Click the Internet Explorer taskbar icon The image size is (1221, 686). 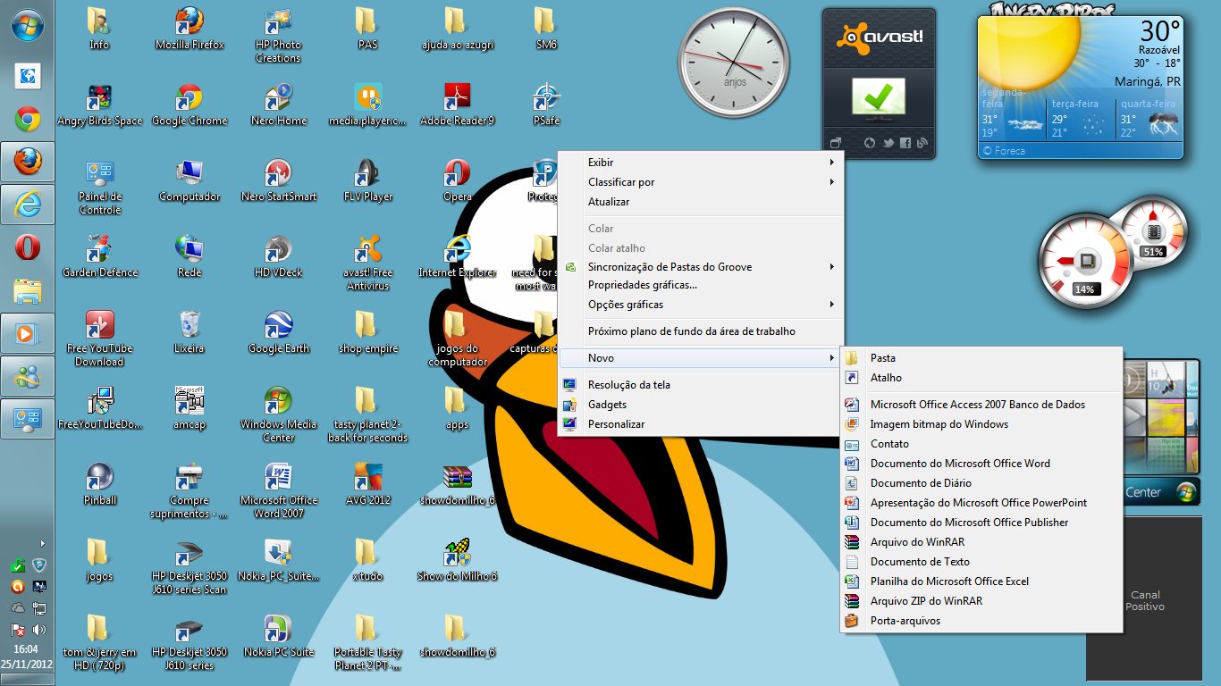click(28, 205)
